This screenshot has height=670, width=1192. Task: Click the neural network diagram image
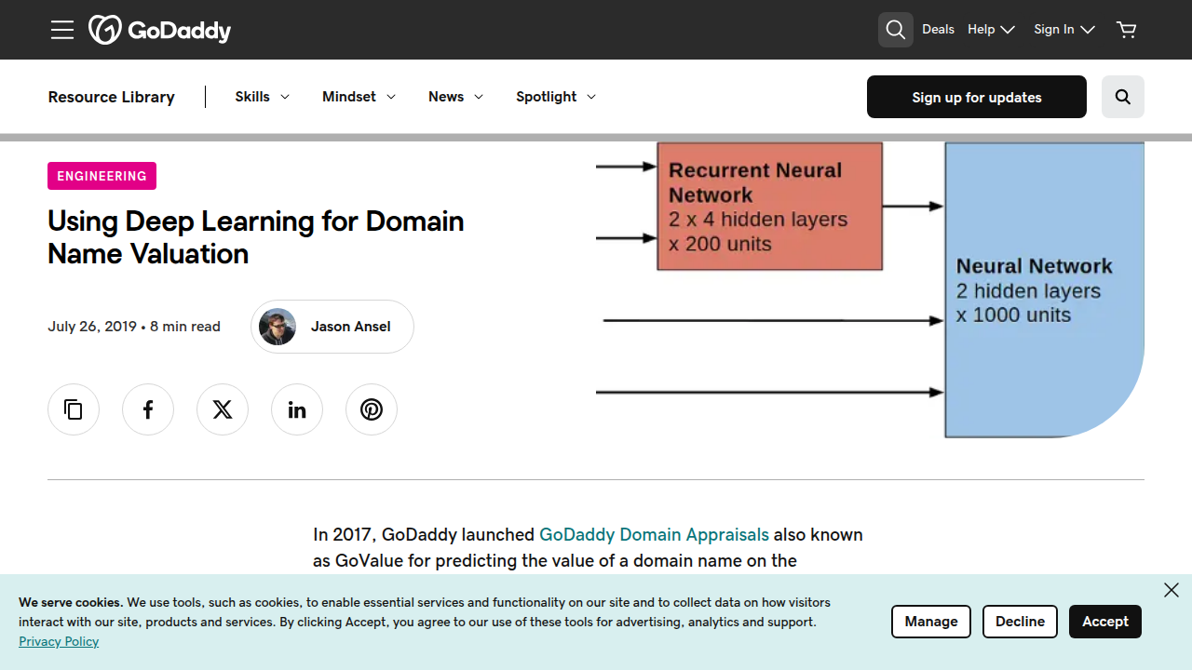(x=870, y=289)
